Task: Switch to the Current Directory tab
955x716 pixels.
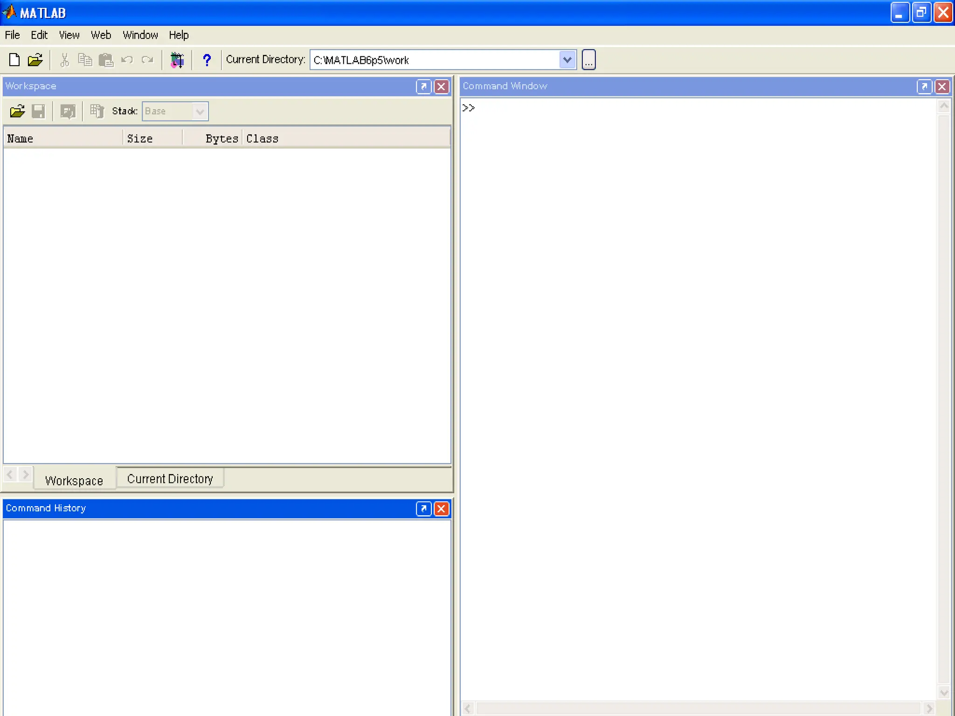Action: pyautogui.click(x=170, y=479)
